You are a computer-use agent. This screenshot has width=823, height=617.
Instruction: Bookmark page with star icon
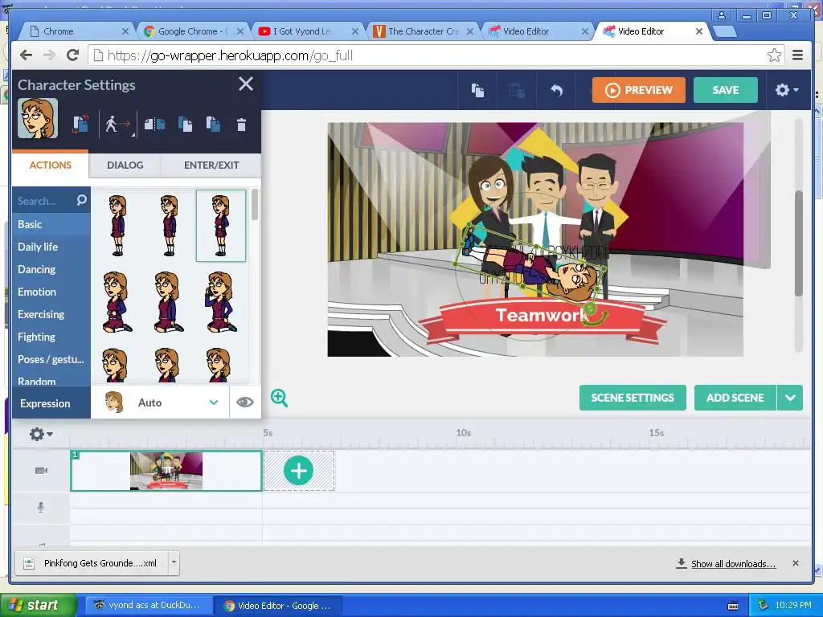(774, 55)
